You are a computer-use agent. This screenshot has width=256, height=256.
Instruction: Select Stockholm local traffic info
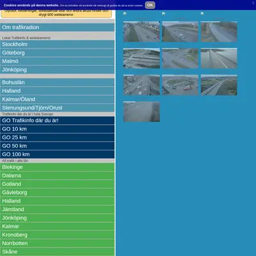point(57,44)
